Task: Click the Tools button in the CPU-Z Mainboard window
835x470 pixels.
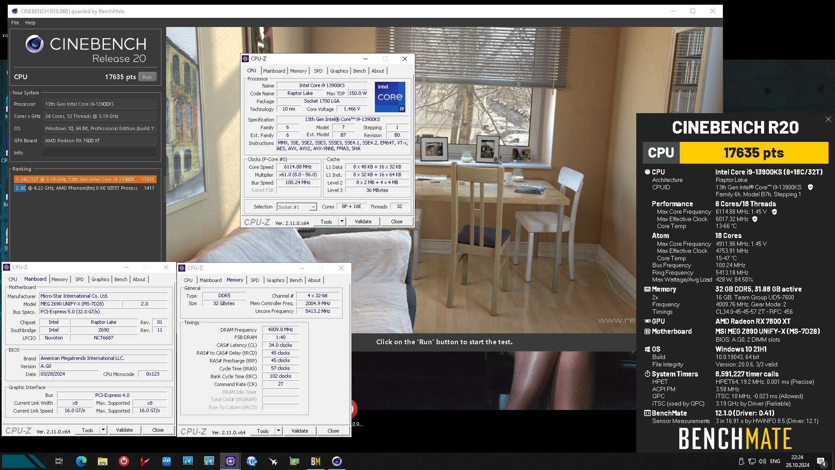Action: (87, 430)
